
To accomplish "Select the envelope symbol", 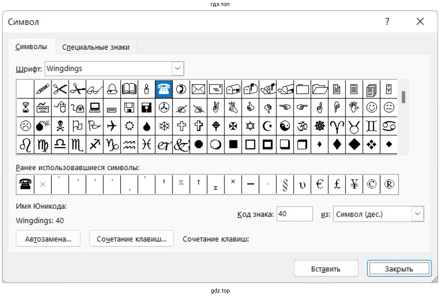I will pos(198,89).
